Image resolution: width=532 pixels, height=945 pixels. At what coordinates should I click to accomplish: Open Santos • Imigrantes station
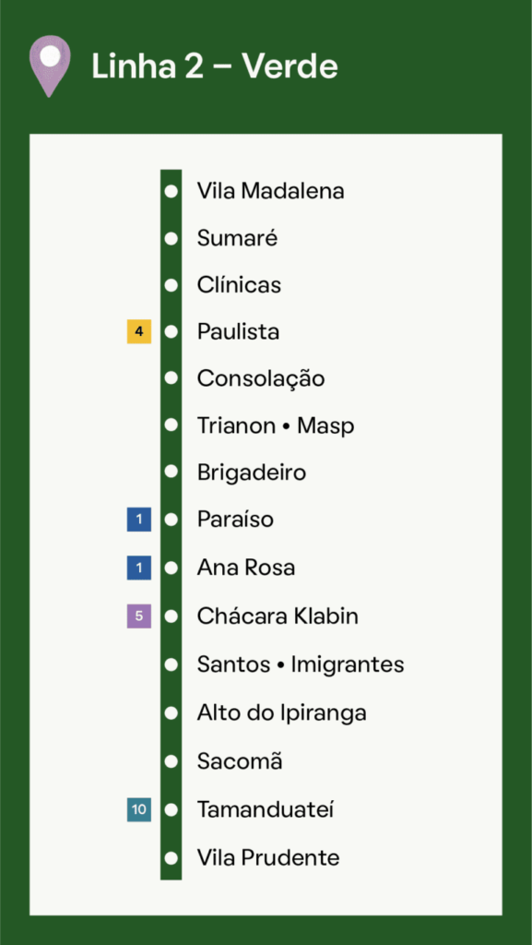(x=301, y=664)
